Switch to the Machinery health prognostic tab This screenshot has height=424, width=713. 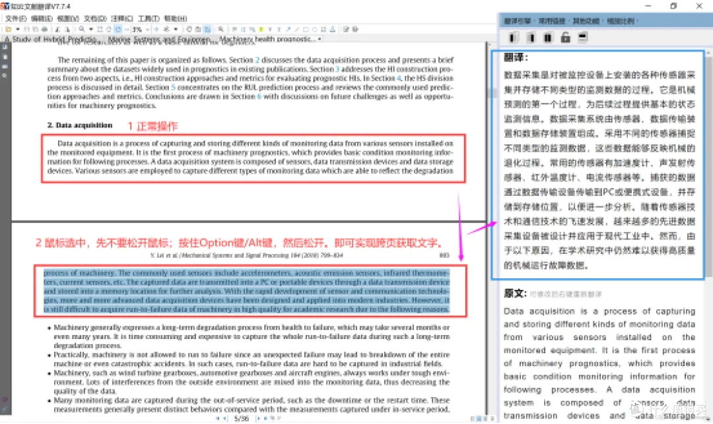click(x=264, y=39)
